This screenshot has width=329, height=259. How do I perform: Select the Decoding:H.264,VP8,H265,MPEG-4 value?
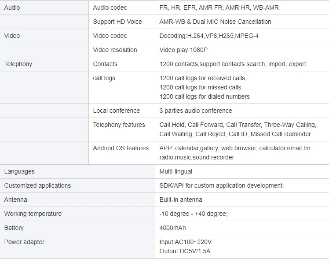(209, 36)
